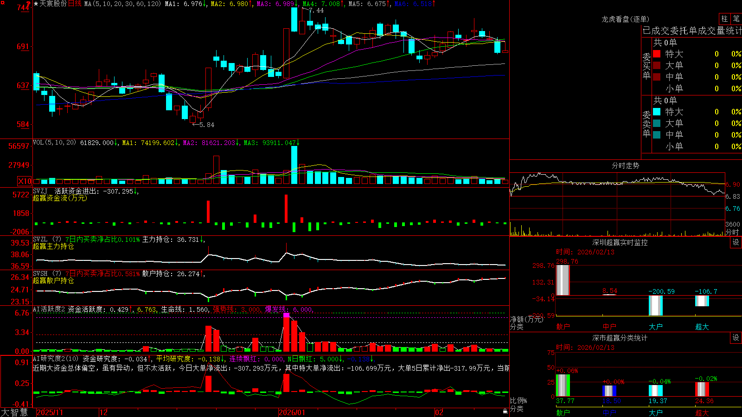
Task: Click the 深市超赢分类统计 panel title
Action: point(620,338)
